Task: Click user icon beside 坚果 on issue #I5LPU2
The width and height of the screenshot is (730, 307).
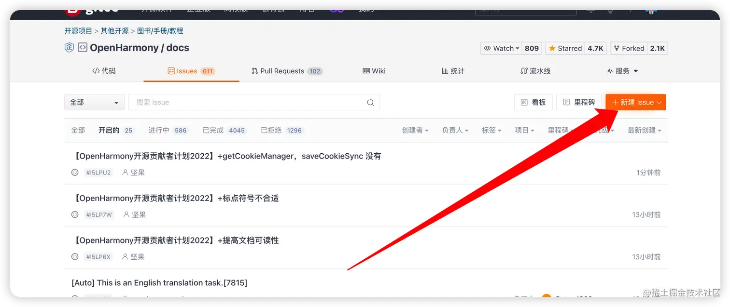Action: click(x=126, y=173)
